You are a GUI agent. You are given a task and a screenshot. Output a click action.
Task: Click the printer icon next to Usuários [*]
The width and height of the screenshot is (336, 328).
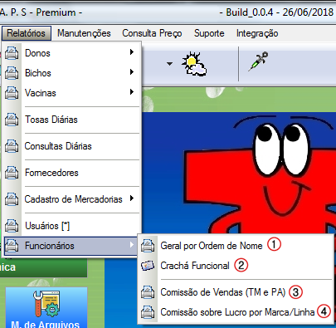tap(12, 226)
